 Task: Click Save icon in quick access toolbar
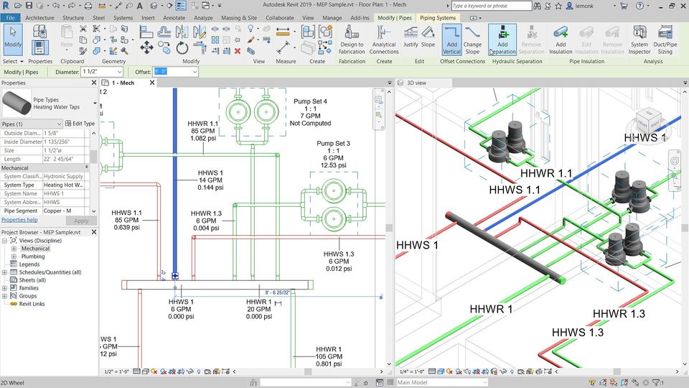pos(29,6)
